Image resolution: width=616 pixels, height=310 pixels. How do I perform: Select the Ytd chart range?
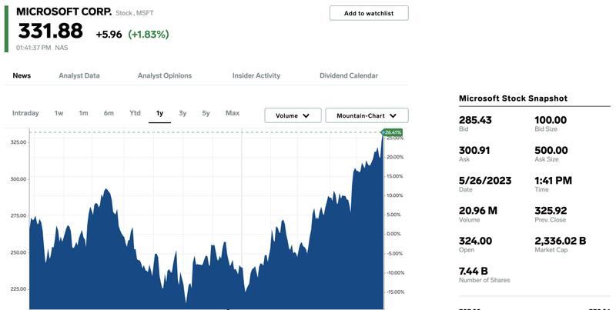(135, 113)
